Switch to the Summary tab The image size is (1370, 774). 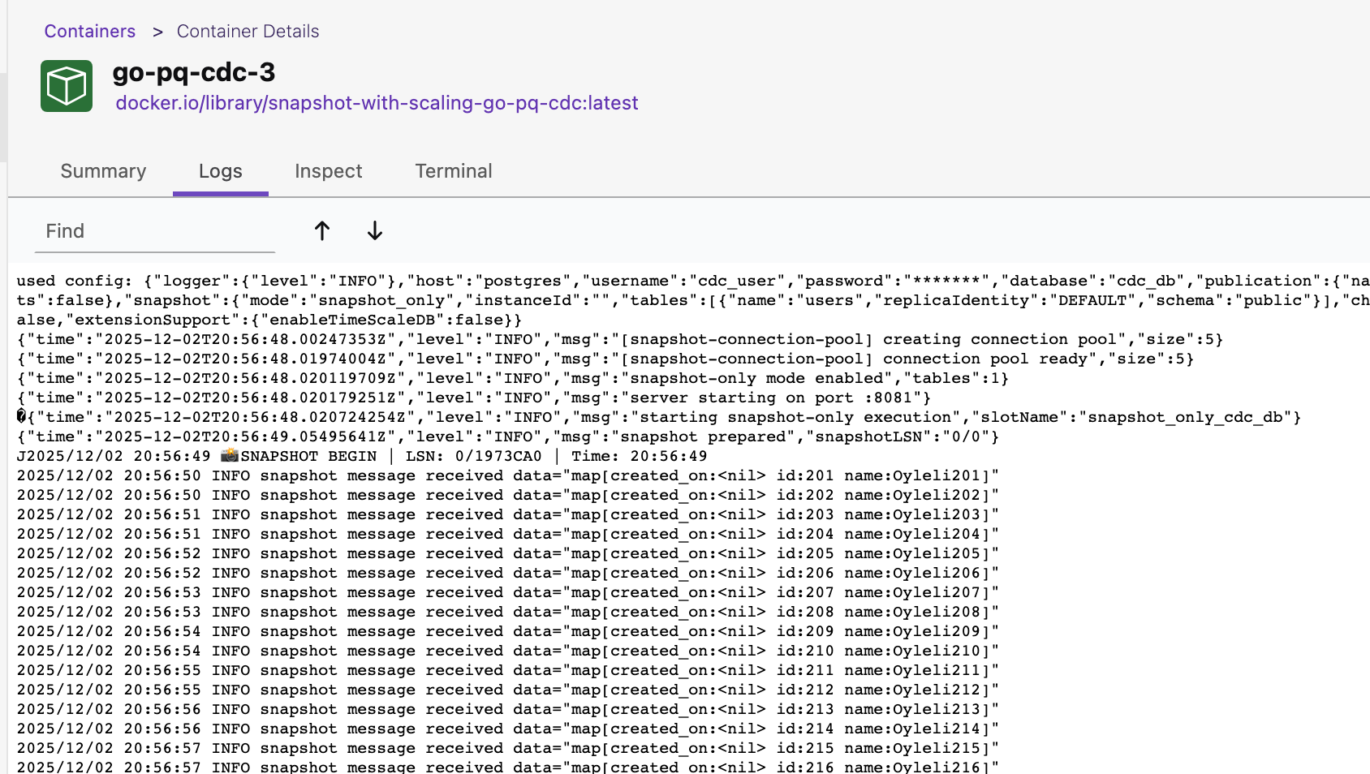[102, 171]
